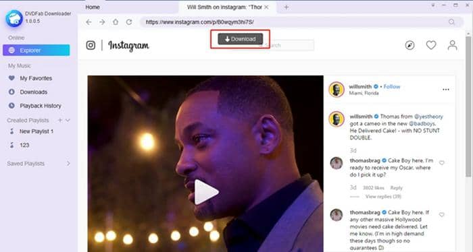Like first thomasbrag comment heart
Viewport: 473px width, 252px height.
(442, 163)
